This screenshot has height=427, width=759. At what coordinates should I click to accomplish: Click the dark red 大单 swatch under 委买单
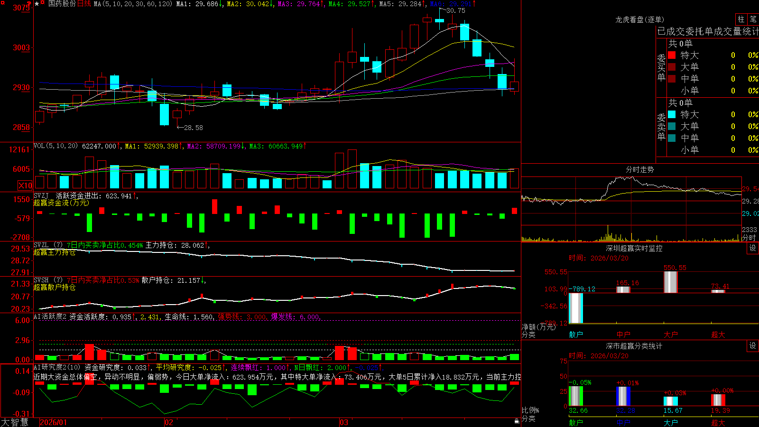[x=672, y=67]
